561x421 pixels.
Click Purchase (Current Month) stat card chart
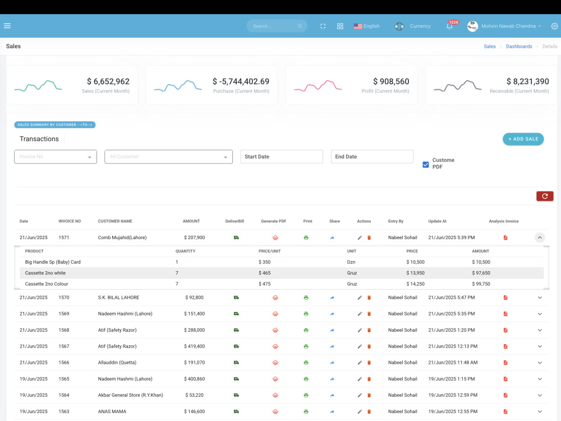[178, 85]
